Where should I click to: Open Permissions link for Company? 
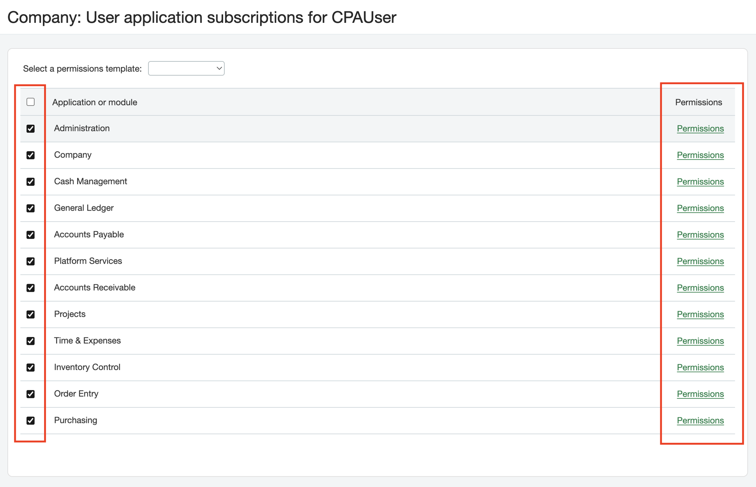coord(700,155)
